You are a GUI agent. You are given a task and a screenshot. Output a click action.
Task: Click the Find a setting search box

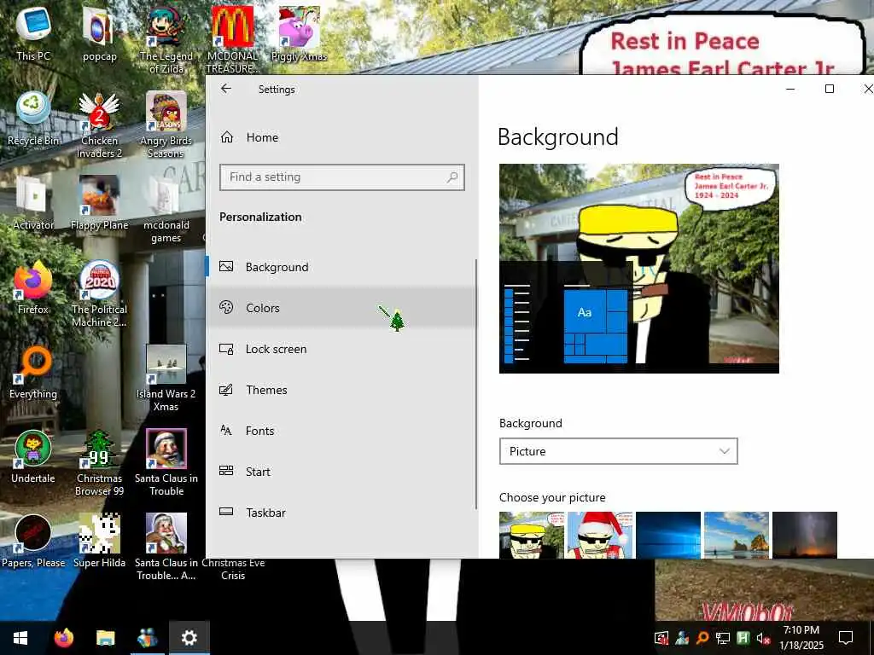[341, 177]
